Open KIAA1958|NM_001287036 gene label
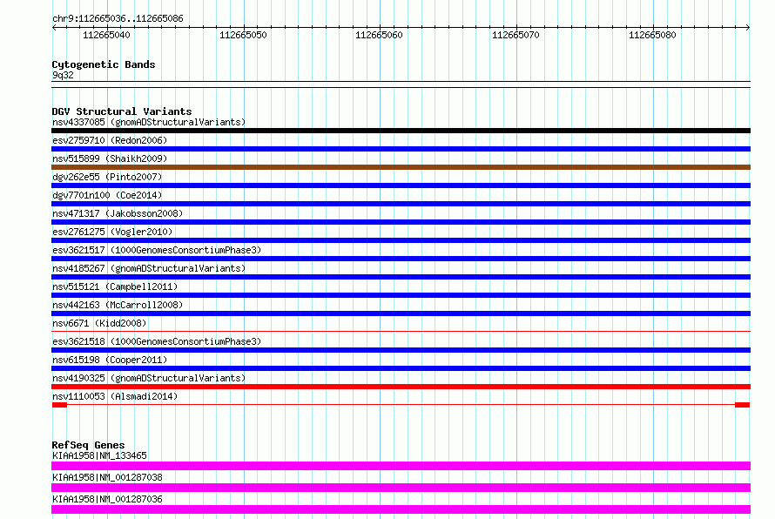 tap(107, 499)
